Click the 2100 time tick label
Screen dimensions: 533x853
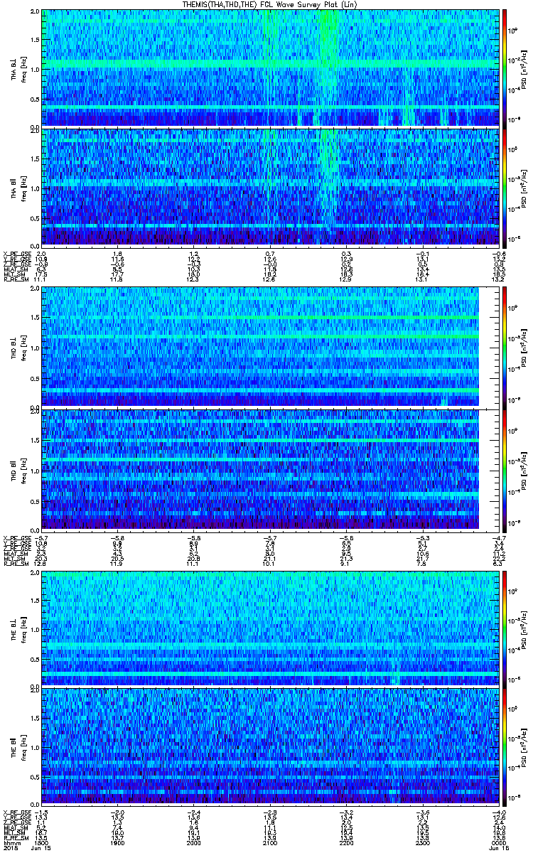pos(270,843)
